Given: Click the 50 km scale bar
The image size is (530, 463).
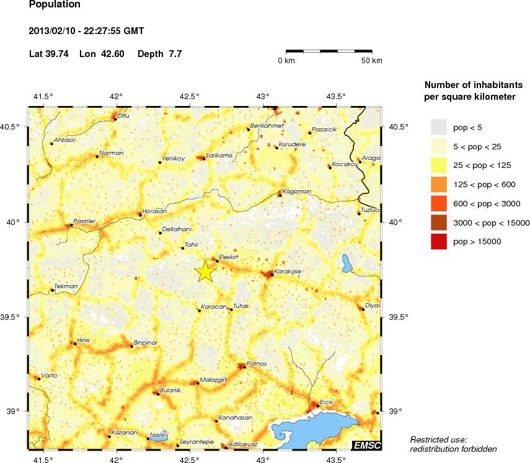Looking at the screenshot, I should click(329, 51).
